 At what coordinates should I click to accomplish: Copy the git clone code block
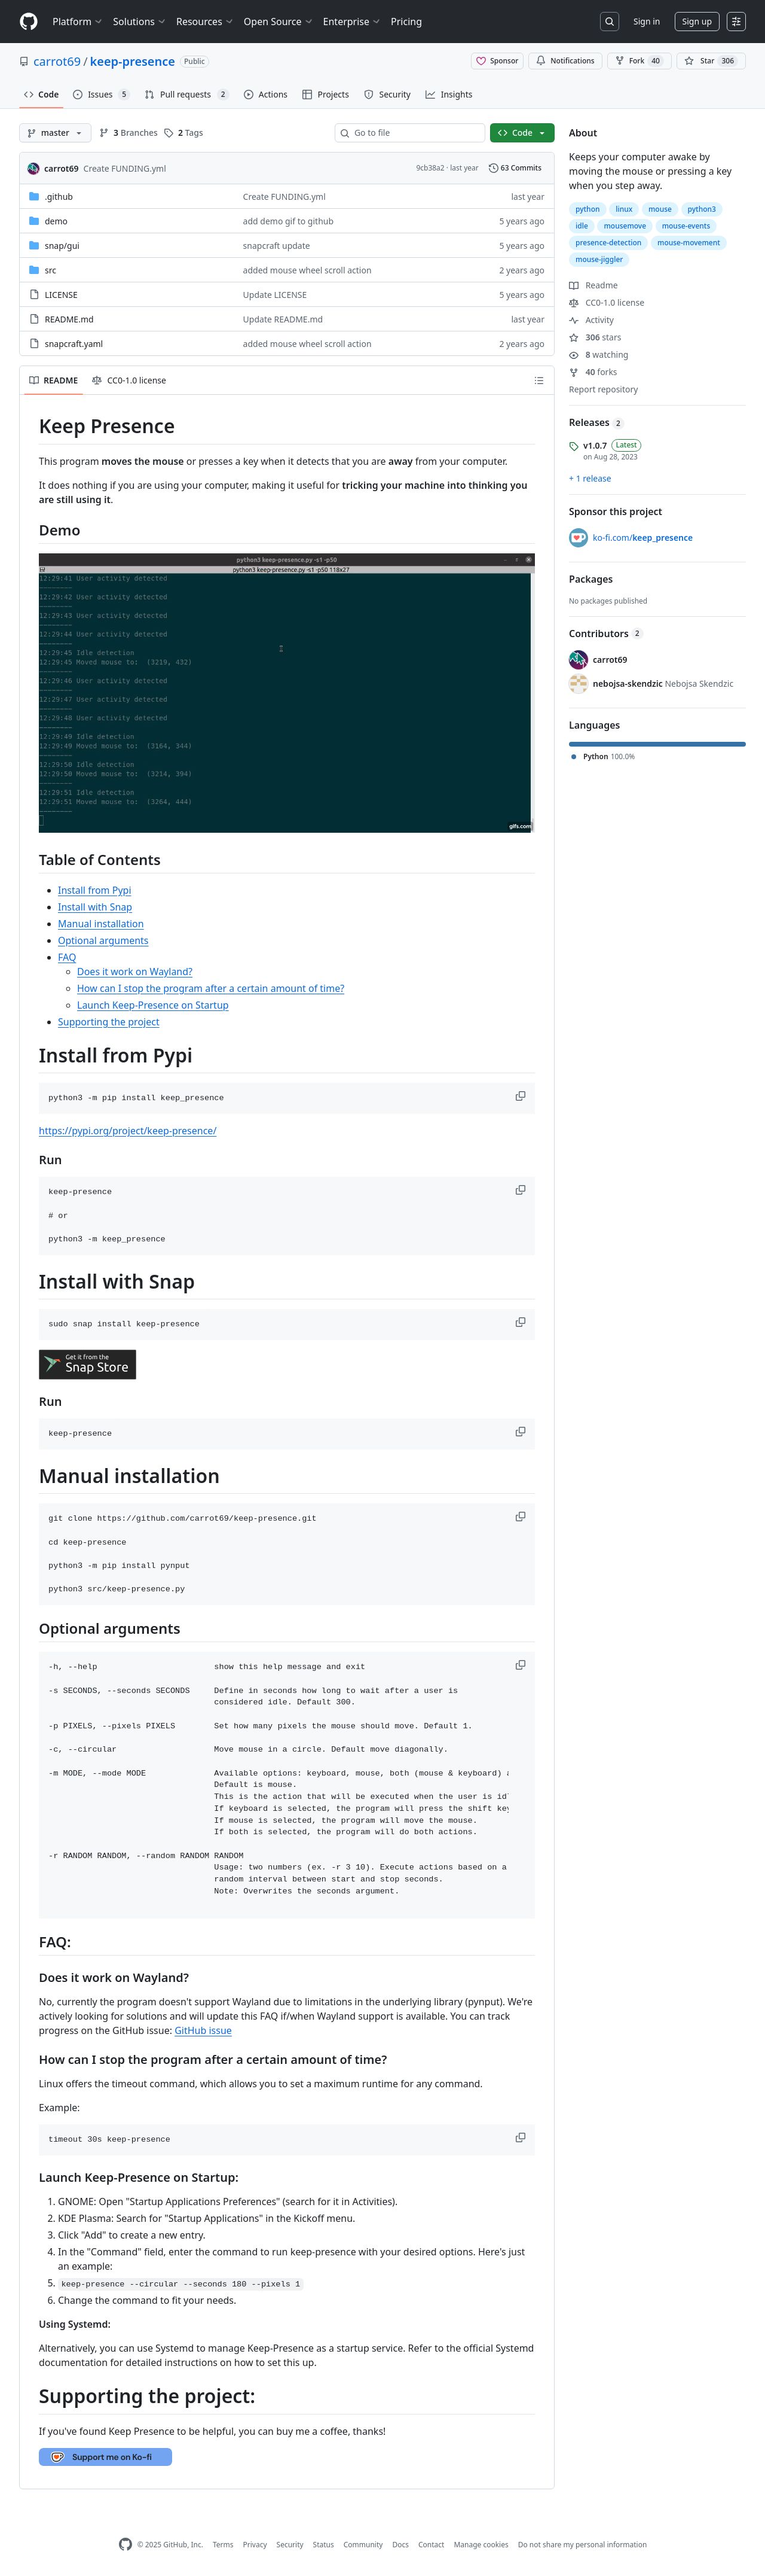[521, 1516]
